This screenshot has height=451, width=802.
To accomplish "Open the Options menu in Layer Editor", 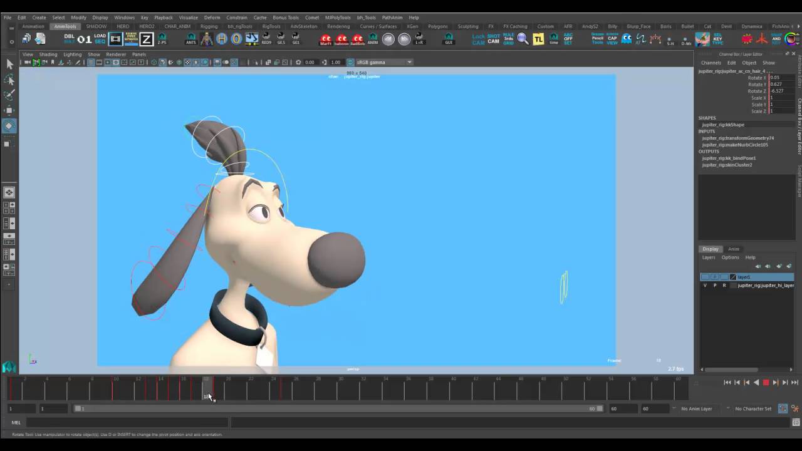I will coord(730,257).
